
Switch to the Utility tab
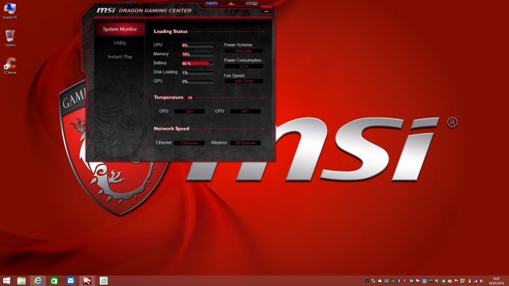click(x=120, y=43)
